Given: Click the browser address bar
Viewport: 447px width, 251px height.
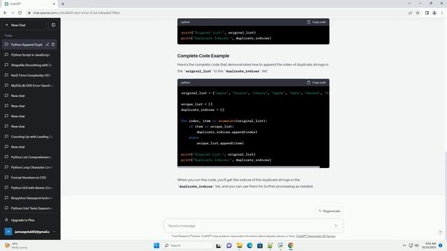Looking at the screenshot, I should (x=217, y=13).
